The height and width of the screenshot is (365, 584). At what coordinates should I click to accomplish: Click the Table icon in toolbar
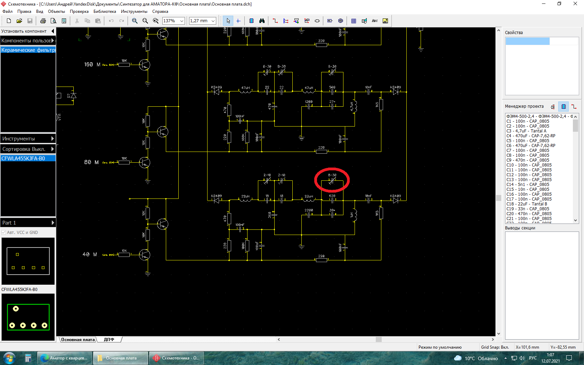pyautogui.click(x=354, y=21)
